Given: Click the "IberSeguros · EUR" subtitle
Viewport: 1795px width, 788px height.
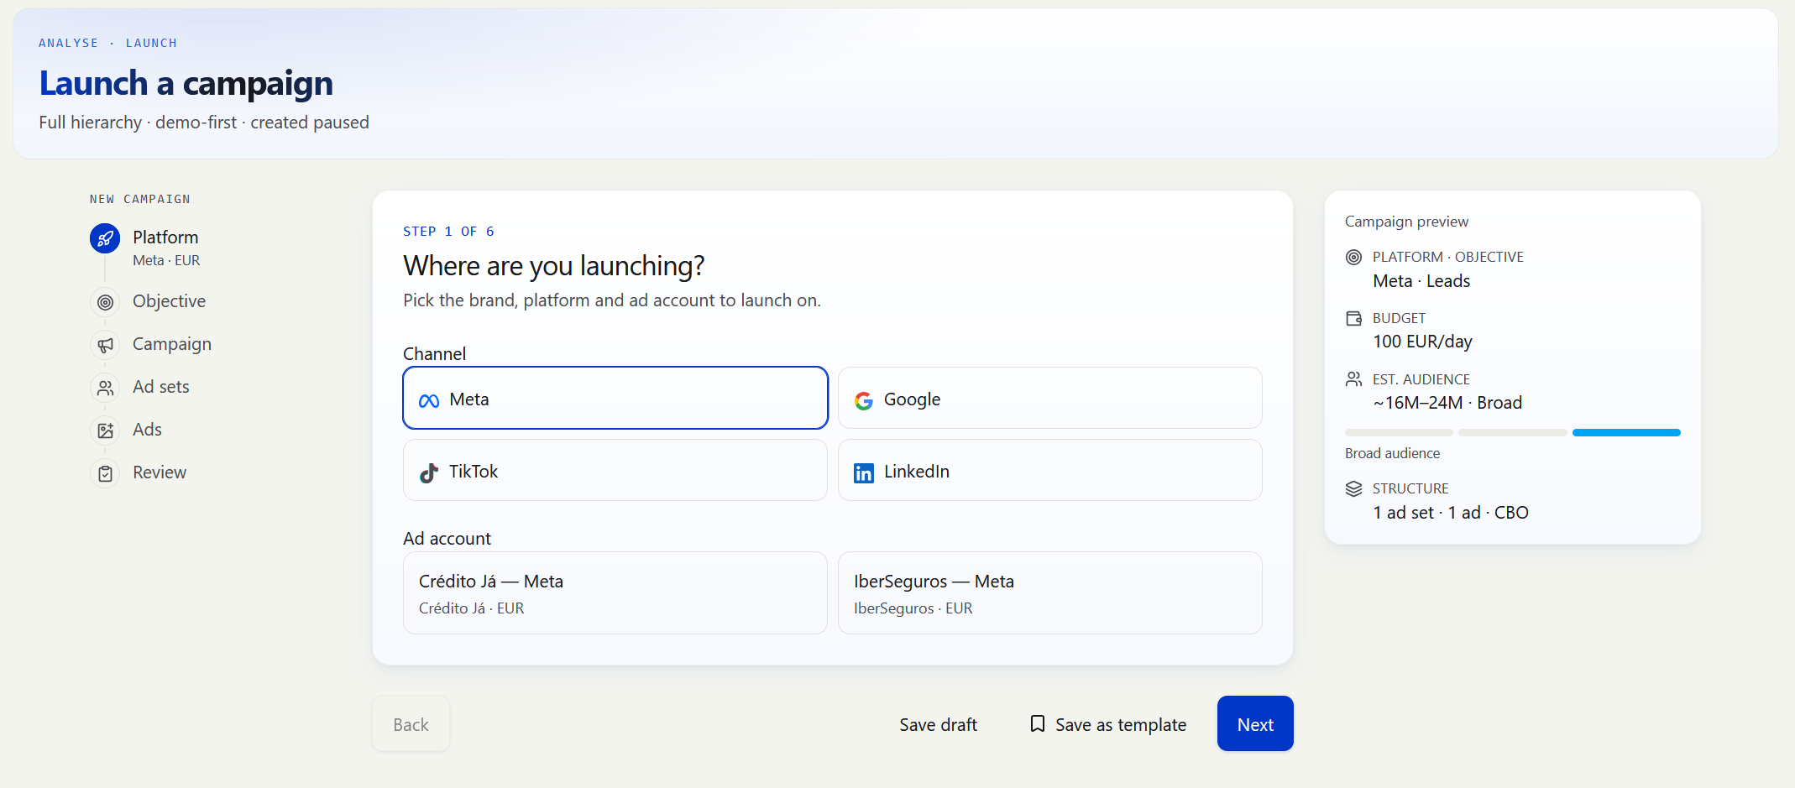Looking at the screenshot, I should 913,608.
